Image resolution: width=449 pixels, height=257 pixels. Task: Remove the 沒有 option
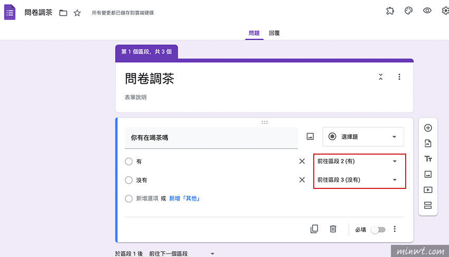click(302, 180)
